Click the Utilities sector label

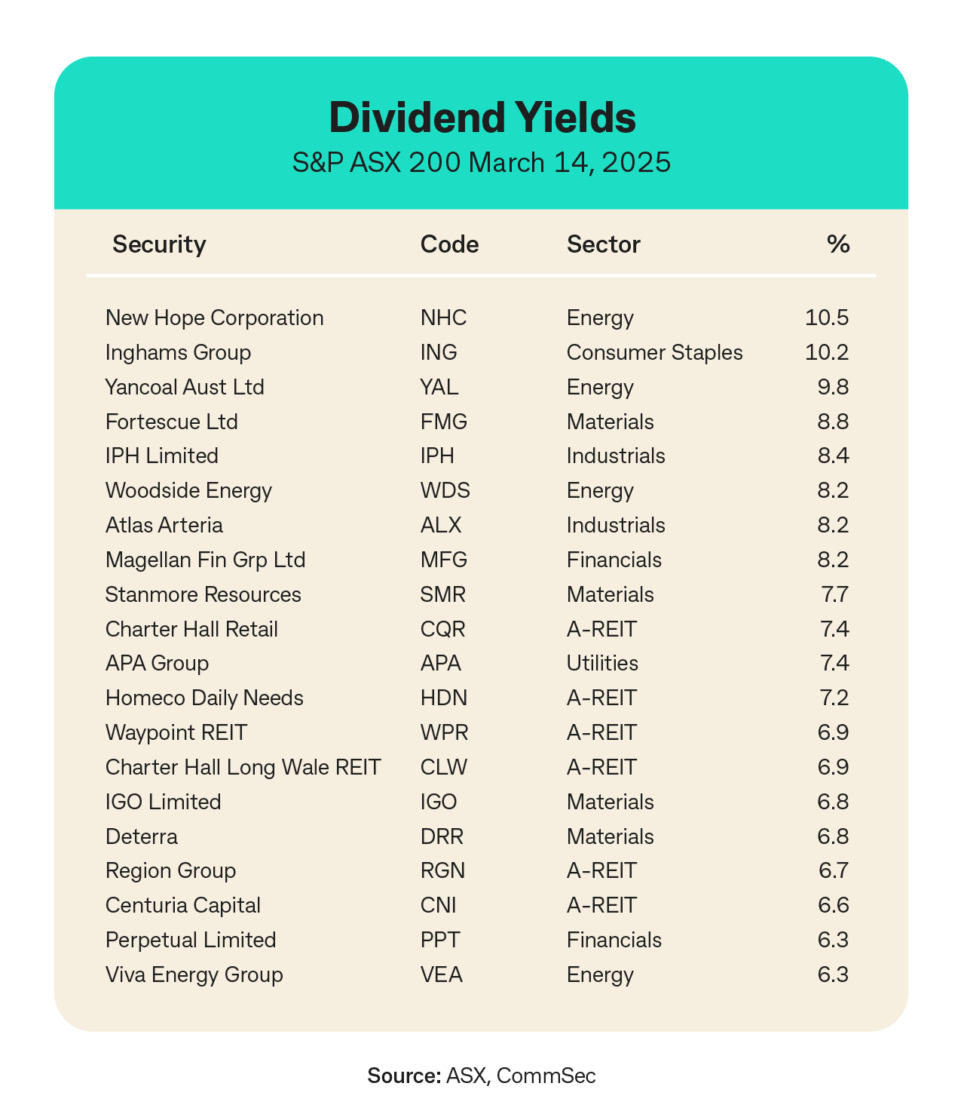[602, 663]
